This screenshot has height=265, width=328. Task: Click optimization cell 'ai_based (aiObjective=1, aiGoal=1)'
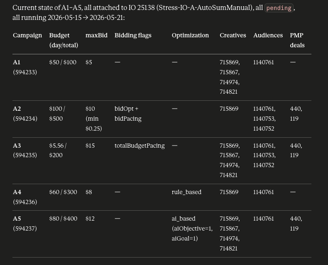pyautogui.click(x=192, y=229)
